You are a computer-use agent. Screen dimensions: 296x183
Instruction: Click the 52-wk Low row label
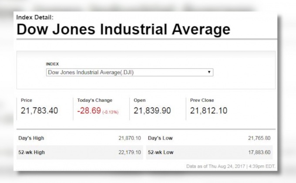click(161, 152)
